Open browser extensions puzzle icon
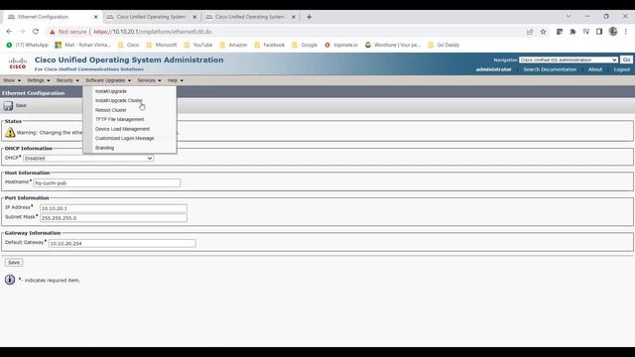Viewport: 635px width, 357px height. [572, 32]
